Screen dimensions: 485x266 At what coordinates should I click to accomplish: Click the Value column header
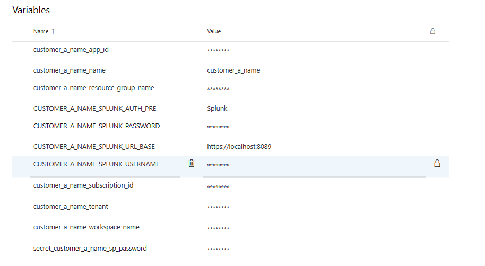point(214,31)
